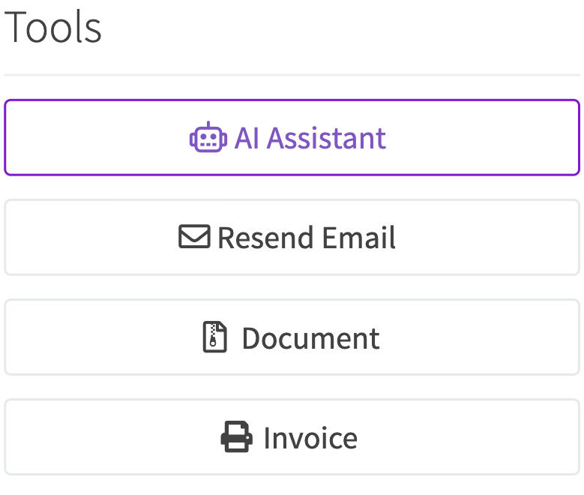Image resolution: width=584 pixels, height=495 pixels.
Task: Resend the email using Resend Email button
Action: click(x=292, y=238)
